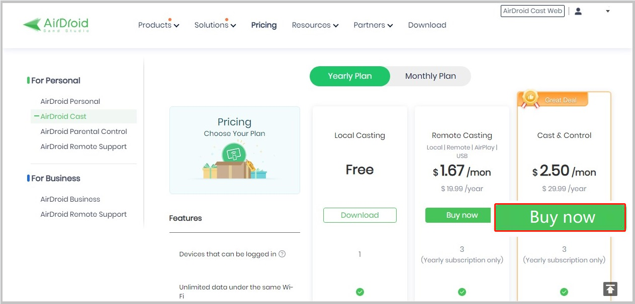Click the help icon beside Devices that can be logged in
The height and width of the screenshot is (304, 635).
tap(282, 254)
